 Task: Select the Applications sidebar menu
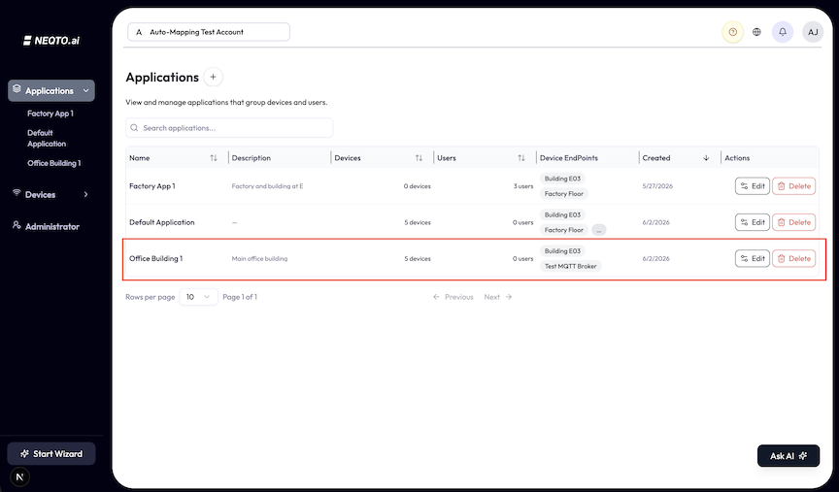click(x=51, y=90)
